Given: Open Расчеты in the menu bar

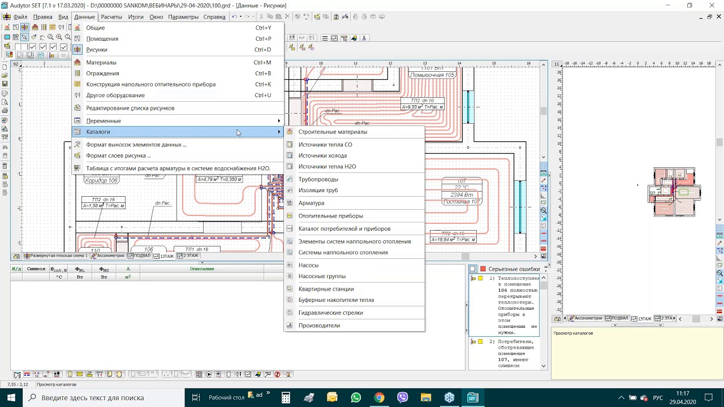Looking at the screenshot, I should click(111, 17).
